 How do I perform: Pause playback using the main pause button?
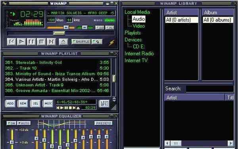coord(31,42)
